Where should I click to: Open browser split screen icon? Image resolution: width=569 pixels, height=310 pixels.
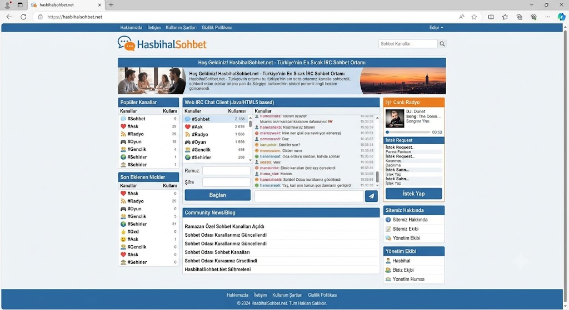pos(491,17)
